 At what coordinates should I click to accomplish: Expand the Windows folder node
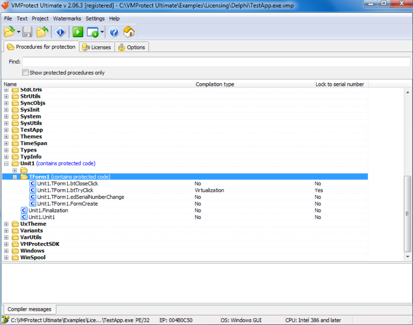6,251
